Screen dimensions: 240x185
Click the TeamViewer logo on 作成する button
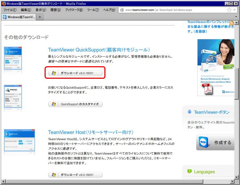click(204, 142)
